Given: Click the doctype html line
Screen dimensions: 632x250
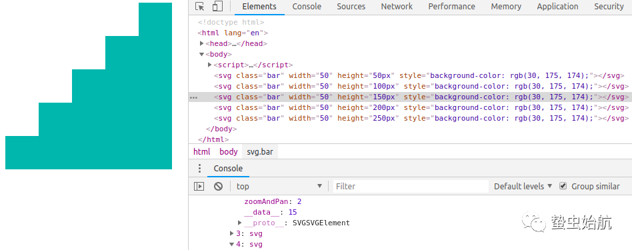Looking at the screenshot, I should pos(231,23).
